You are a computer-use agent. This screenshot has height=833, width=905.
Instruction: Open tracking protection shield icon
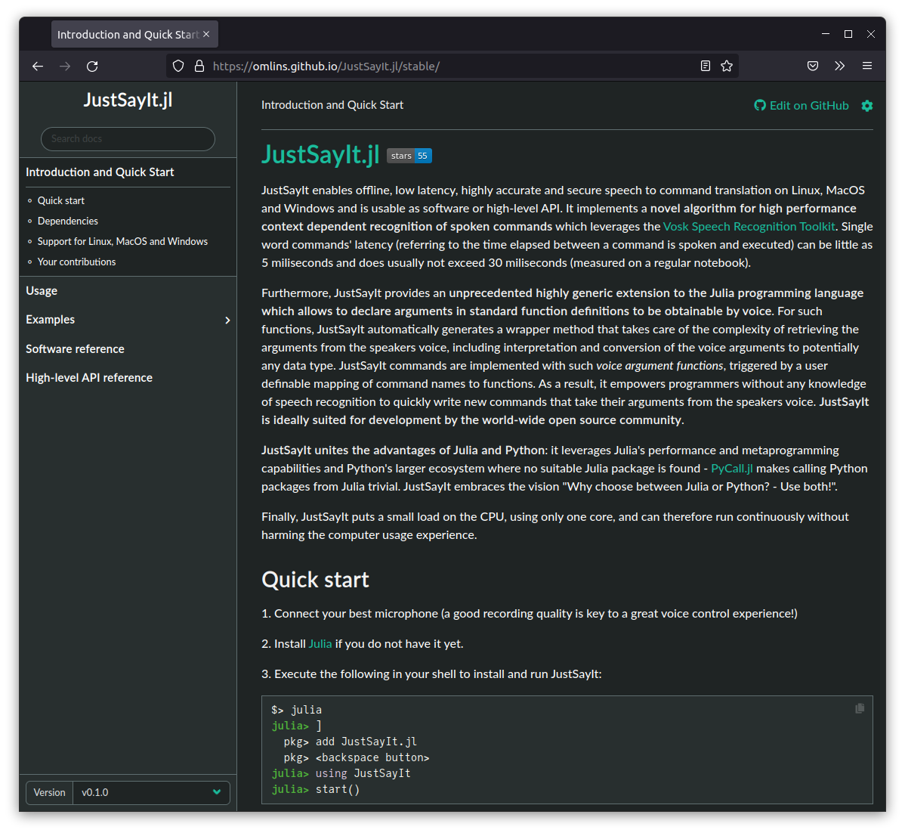tap(178, 66)
